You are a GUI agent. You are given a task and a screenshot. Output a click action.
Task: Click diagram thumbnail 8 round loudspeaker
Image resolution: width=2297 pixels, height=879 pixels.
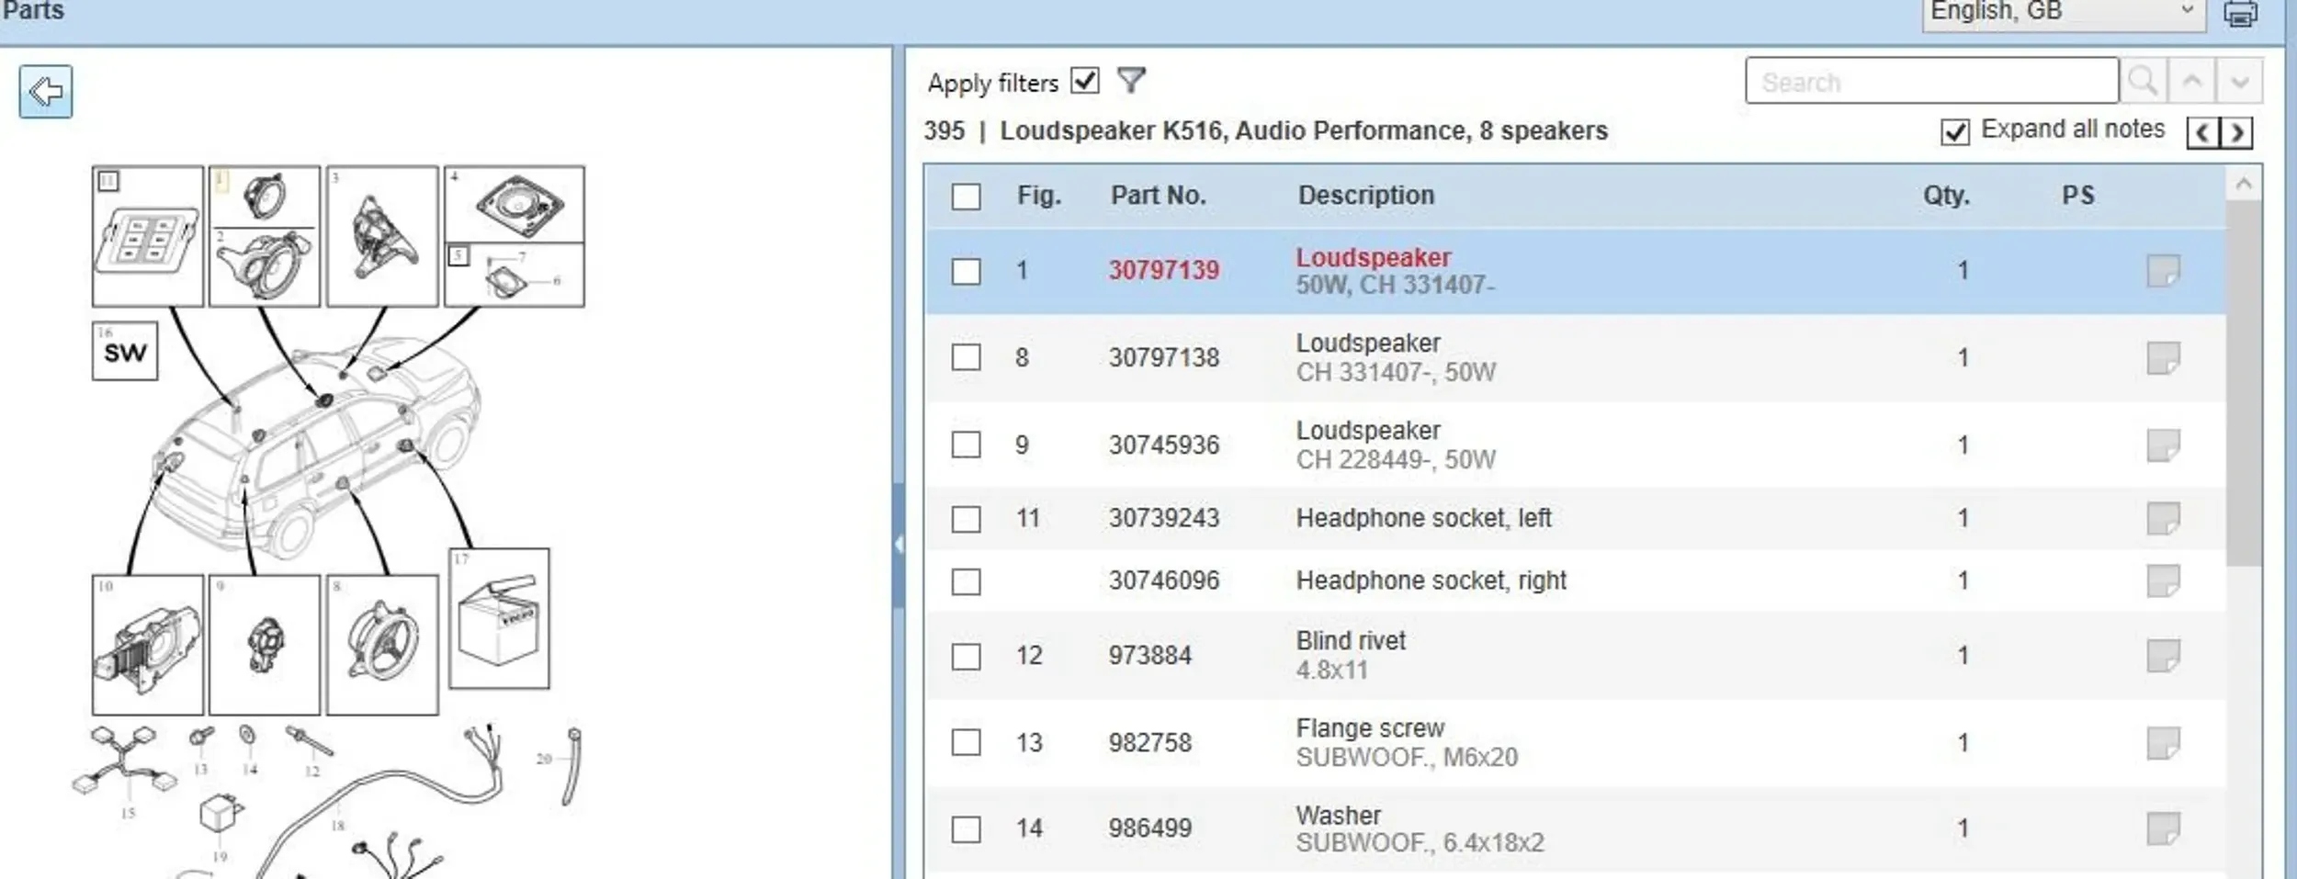point(382,645)
